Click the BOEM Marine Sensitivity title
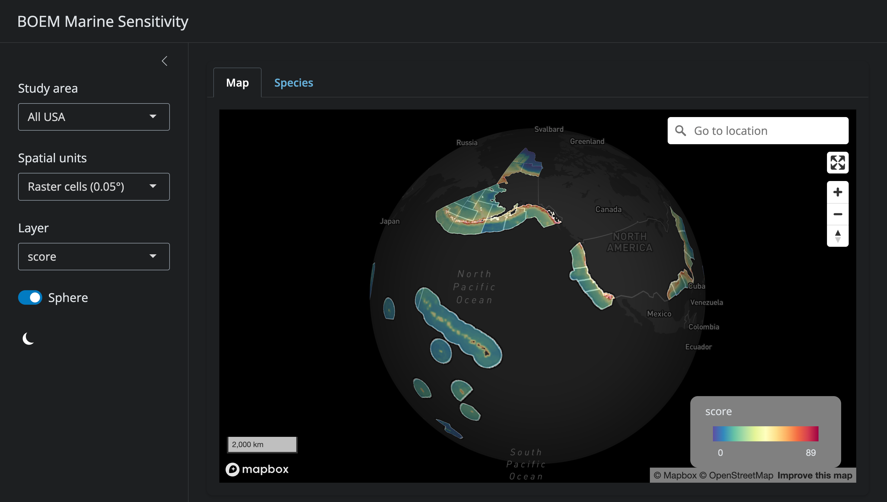 pyautogui.click(x=103, y=21)
